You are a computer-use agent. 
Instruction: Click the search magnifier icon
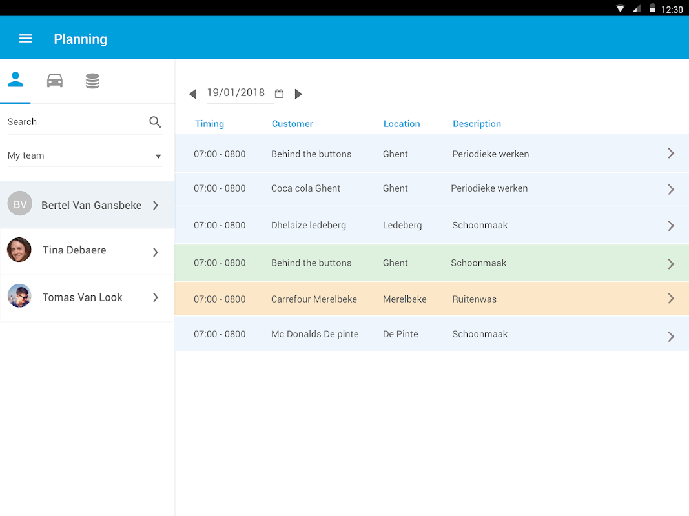155,121
